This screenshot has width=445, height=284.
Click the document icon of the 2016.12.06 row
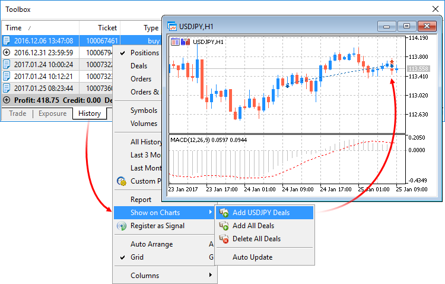(7, 40)
